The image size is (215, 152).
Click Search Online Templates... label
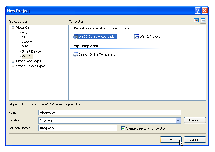98,54
